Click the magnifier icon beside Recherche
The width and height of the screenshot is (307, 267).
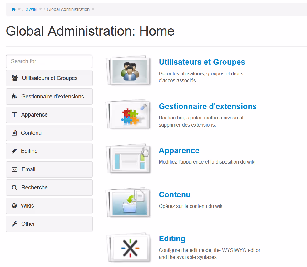14,188
